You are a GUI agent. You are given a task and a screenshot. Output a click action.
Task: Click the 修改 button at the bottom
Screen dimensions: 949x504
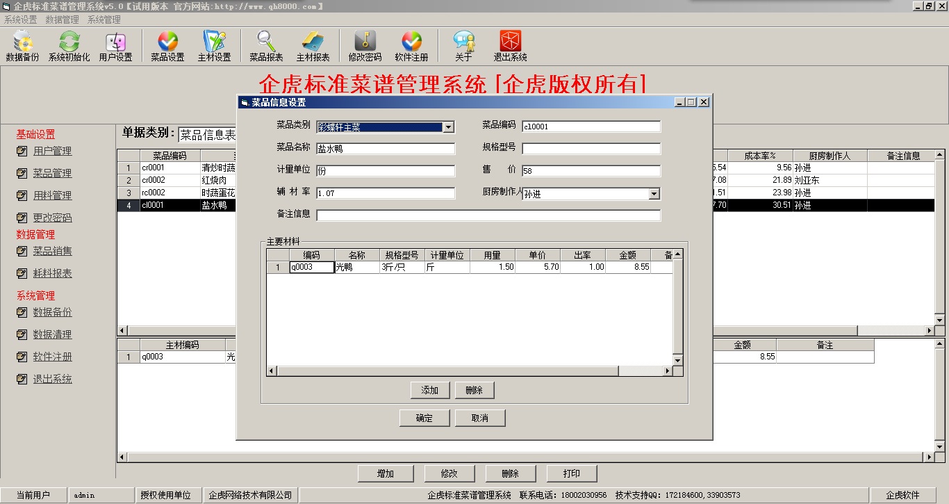[x=449, y=473]
